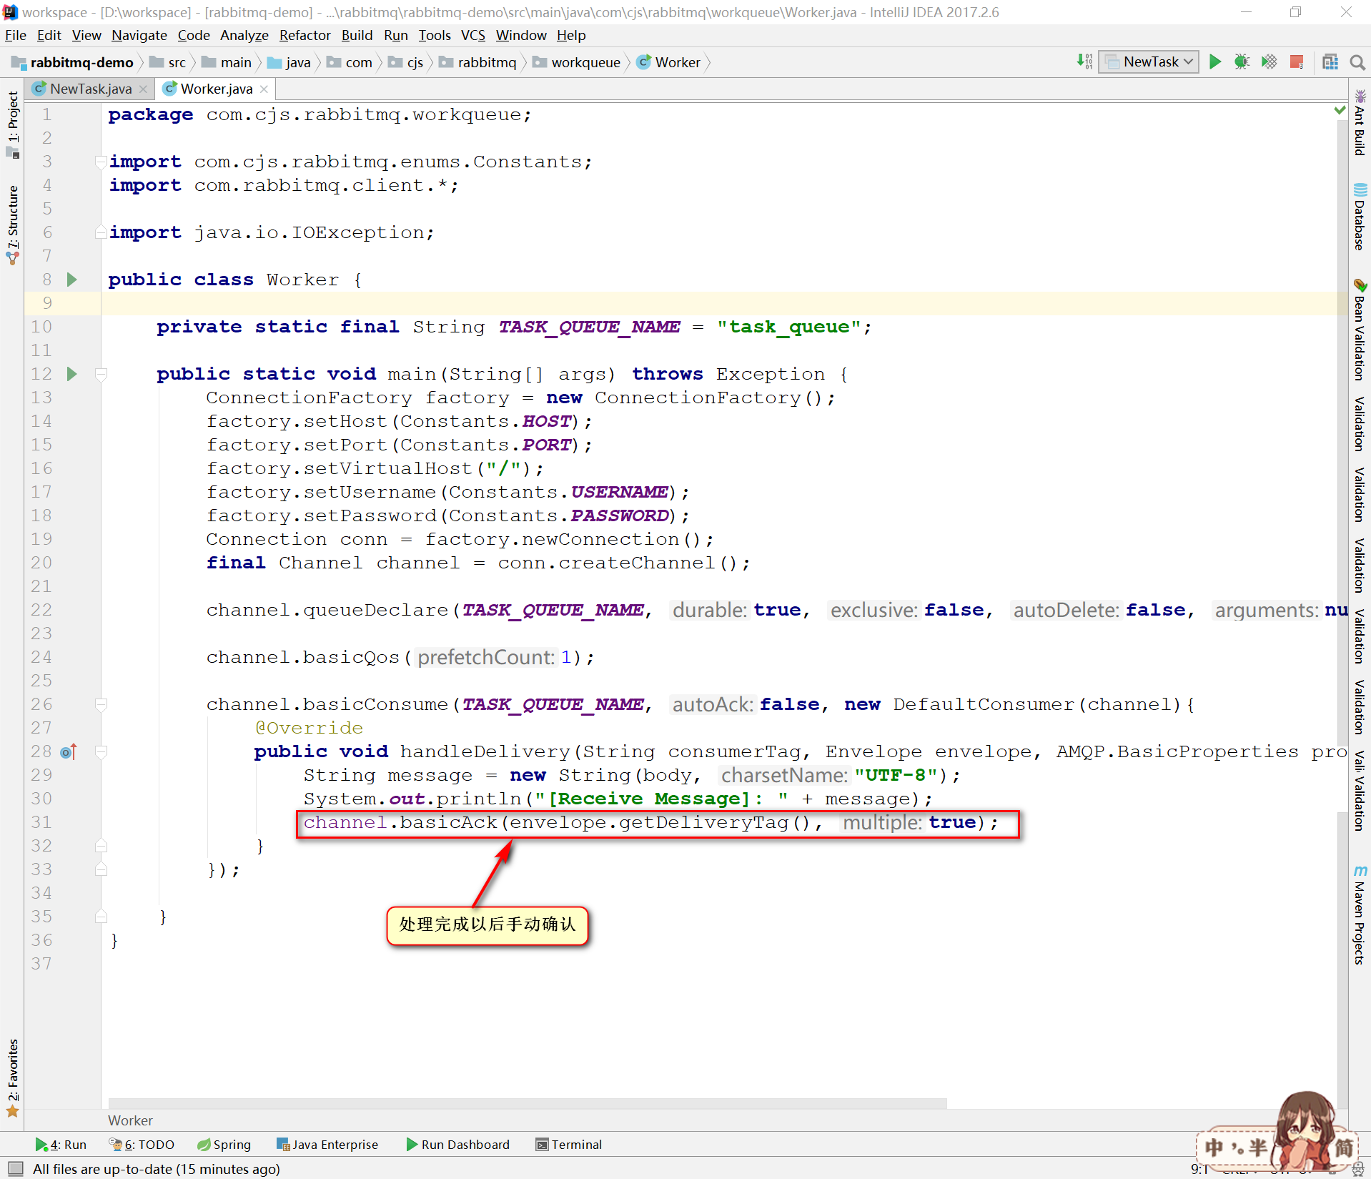Start debugging with the bug icon
The height and width of the screenshot is (1179, 1371).
click(1242, 62)
